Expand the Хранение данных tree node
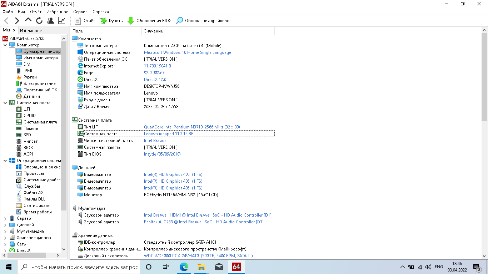 [5, 238]
